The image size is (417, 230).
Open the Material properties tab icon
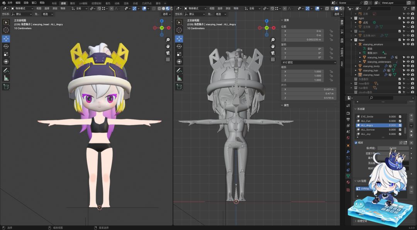click(x=348, y=182)
